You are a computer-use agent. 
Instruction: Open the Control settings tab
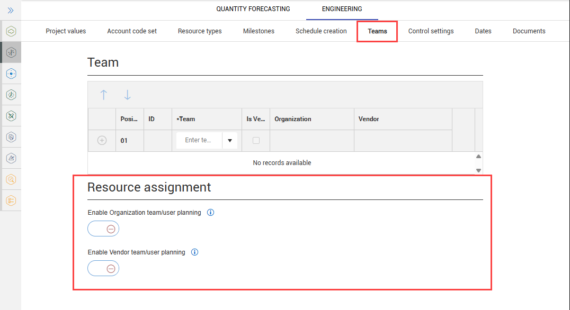(x=431, y=31)
